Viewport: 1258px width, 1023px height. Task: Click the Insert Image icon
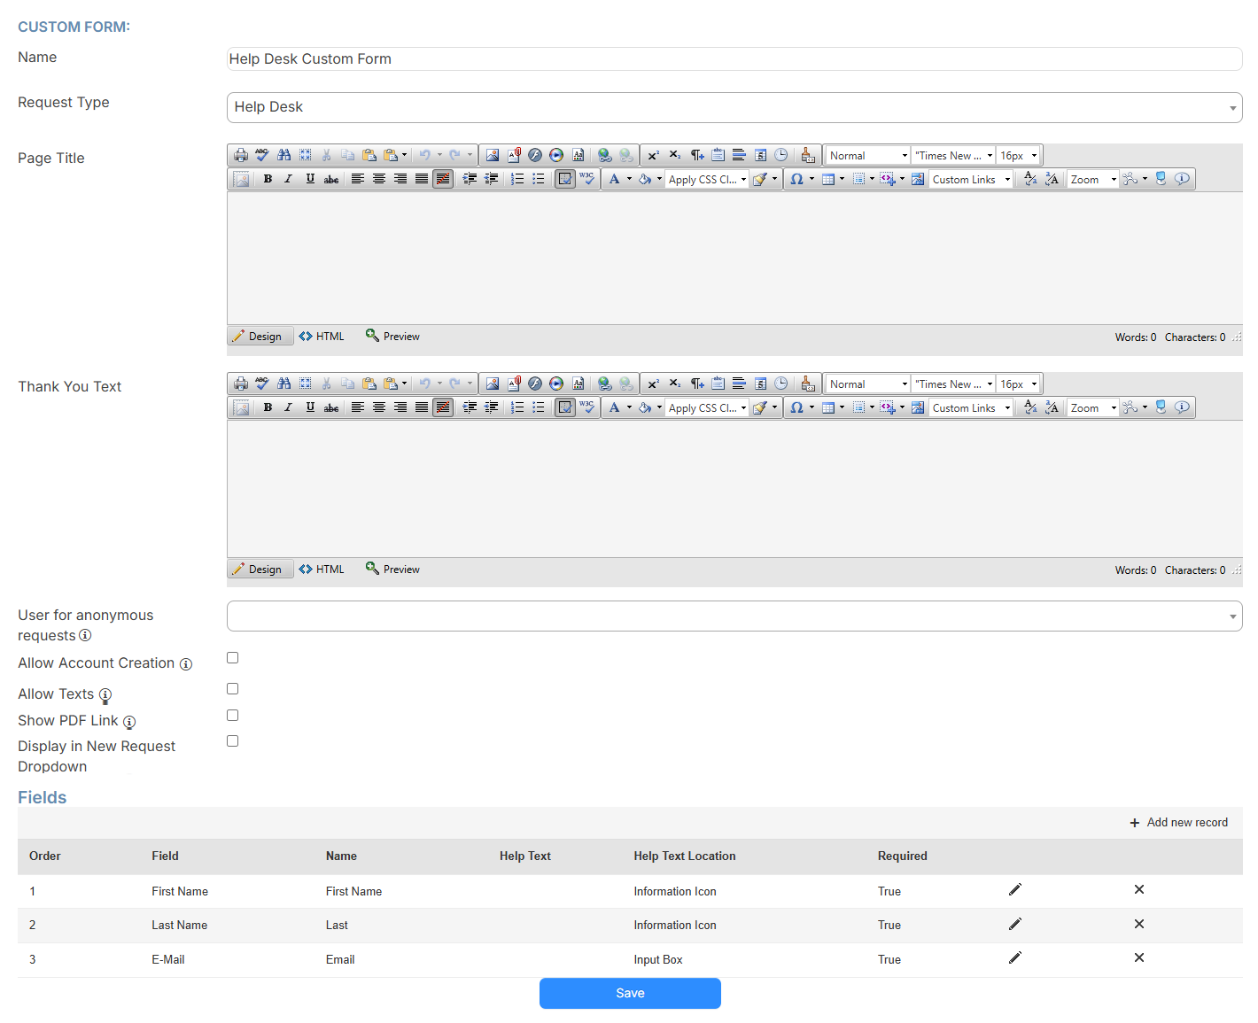493,155
